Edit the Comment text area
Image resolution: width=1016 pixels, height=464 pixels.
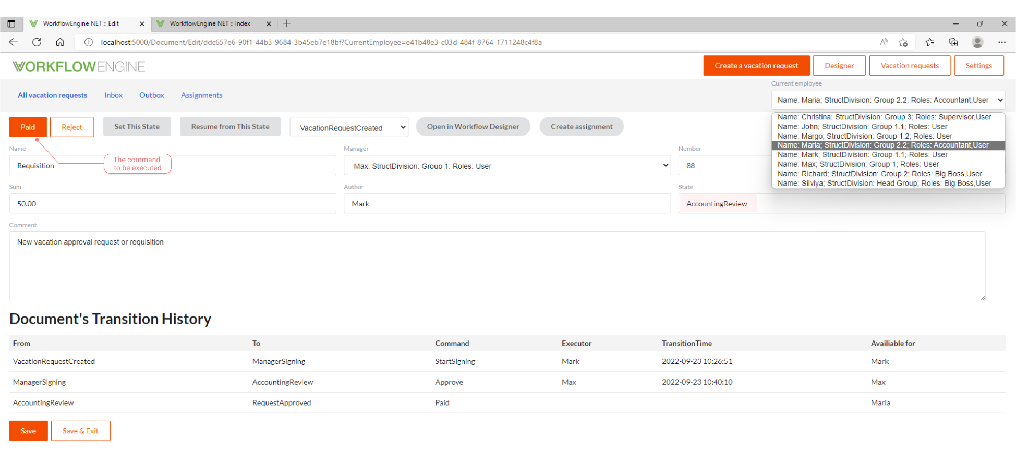(497, 266)
